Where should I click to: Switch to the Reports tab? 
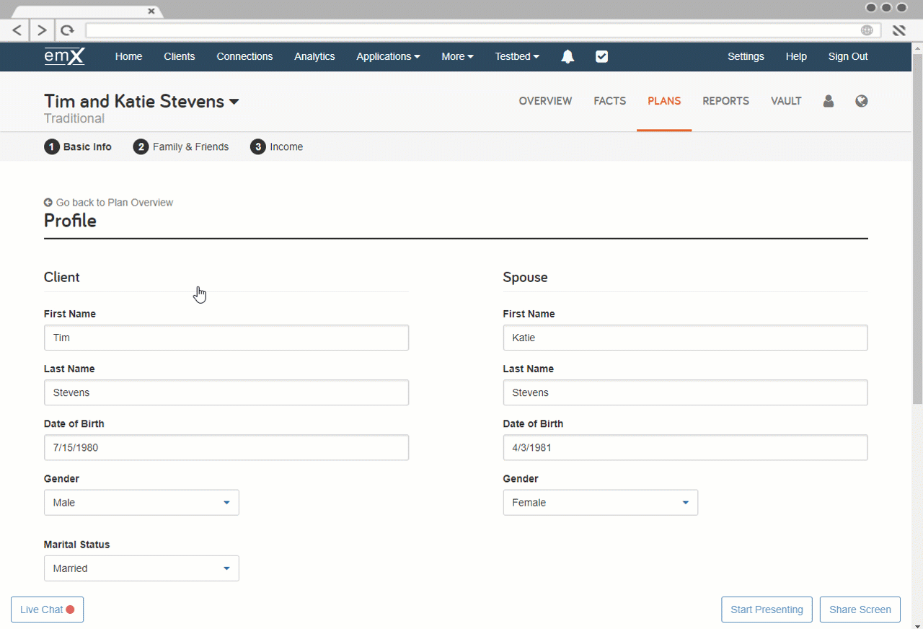[x=725, y=101]
